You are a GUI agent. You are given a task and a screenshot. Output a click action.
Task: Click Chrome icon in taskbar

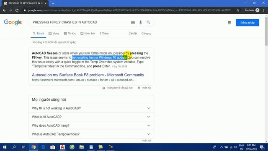tap(33, 147)
